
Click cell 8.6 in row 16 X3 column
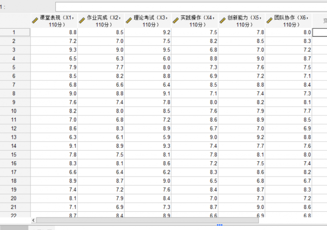click(x=148, y=164)
